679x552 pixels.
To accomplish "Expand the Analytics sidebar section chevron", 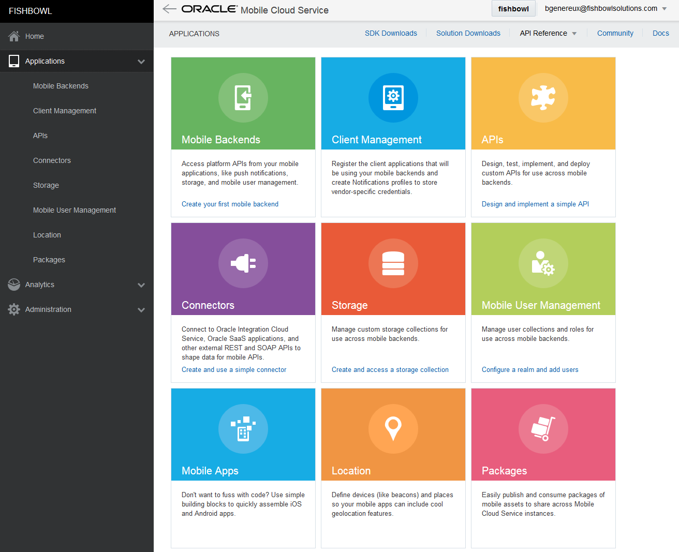I will pyautogui.click(x=141, y=285).
